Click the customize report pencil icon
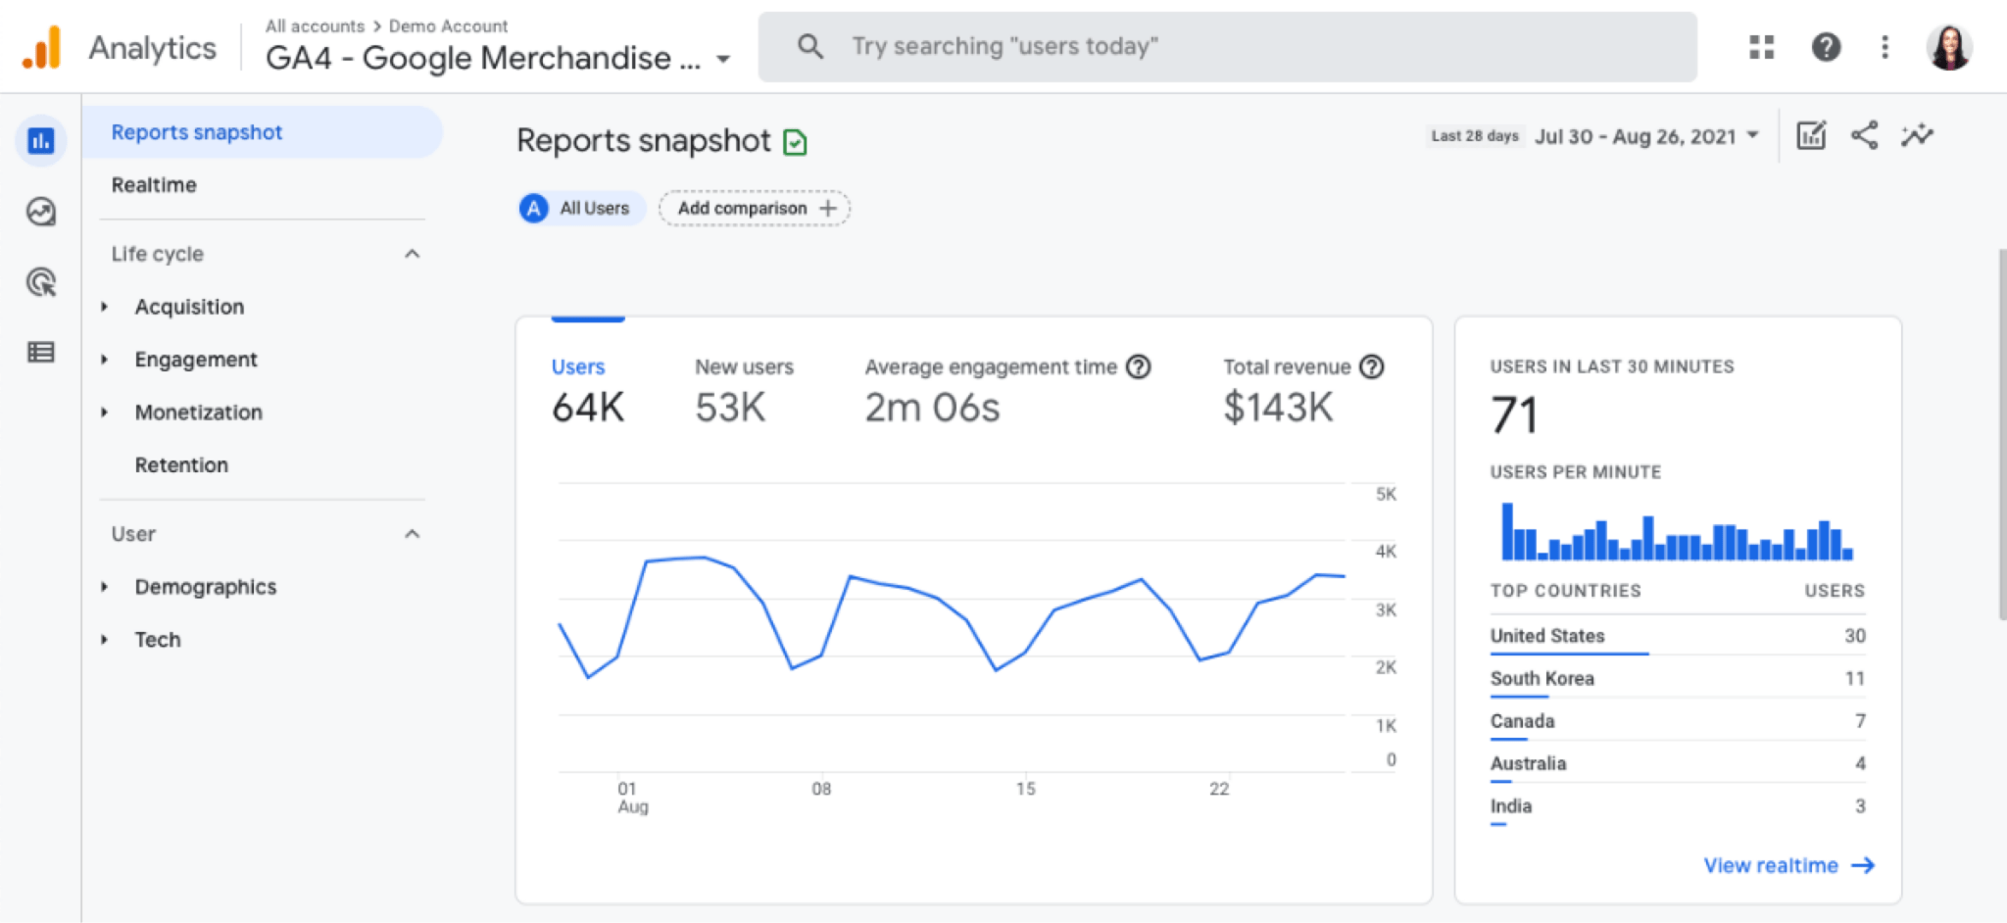Viewport: 2007px width, 923px height. 1811,135
